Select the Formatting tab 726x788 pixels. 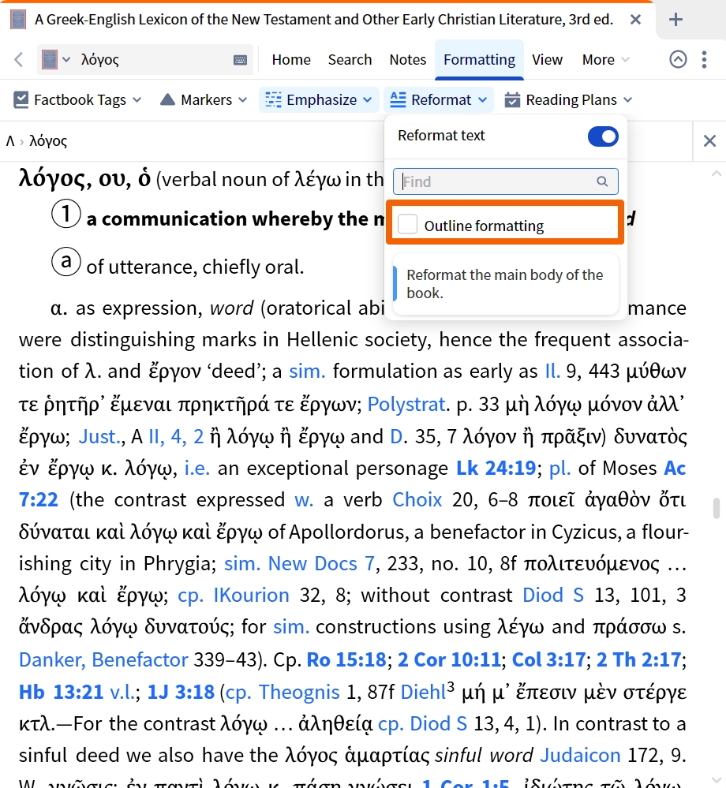click(479, 59)
